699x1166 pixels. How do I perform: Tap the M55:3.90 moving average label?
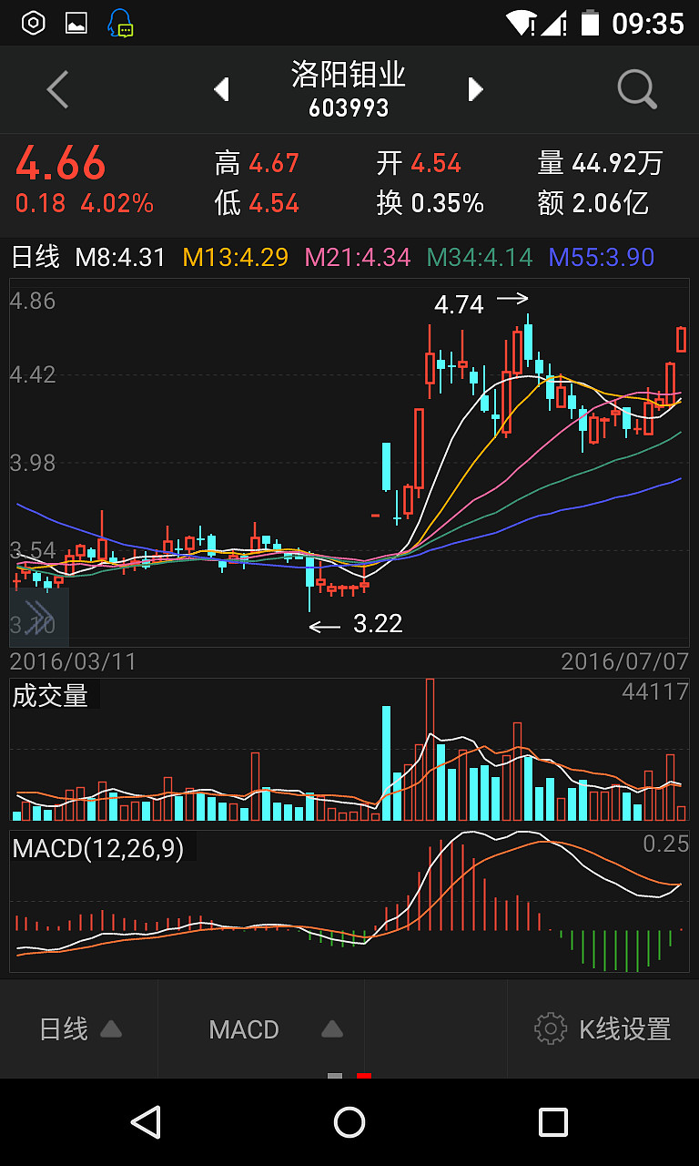(602, 258)
